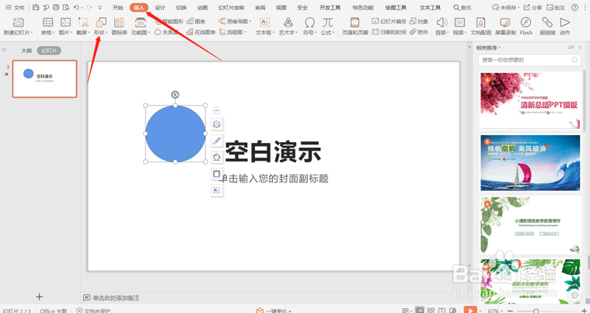Select the 插入 ribbon tab
Viewport: 590px width, 313px height.
[139, 8]
